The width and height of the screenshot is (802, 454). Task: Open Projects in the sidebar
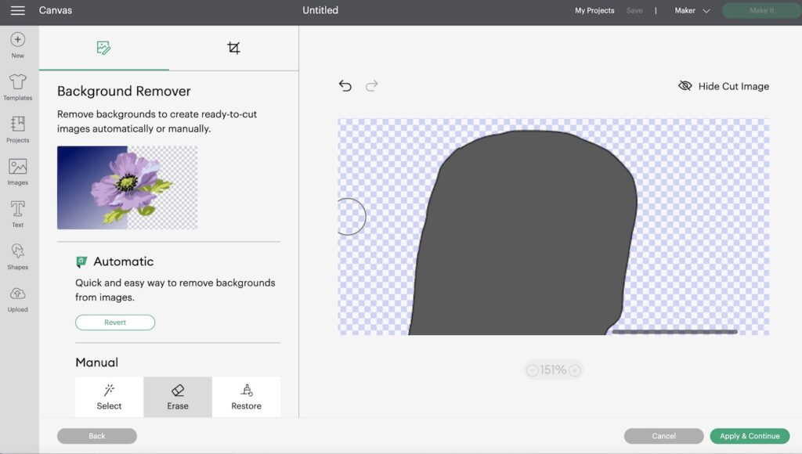17,129
